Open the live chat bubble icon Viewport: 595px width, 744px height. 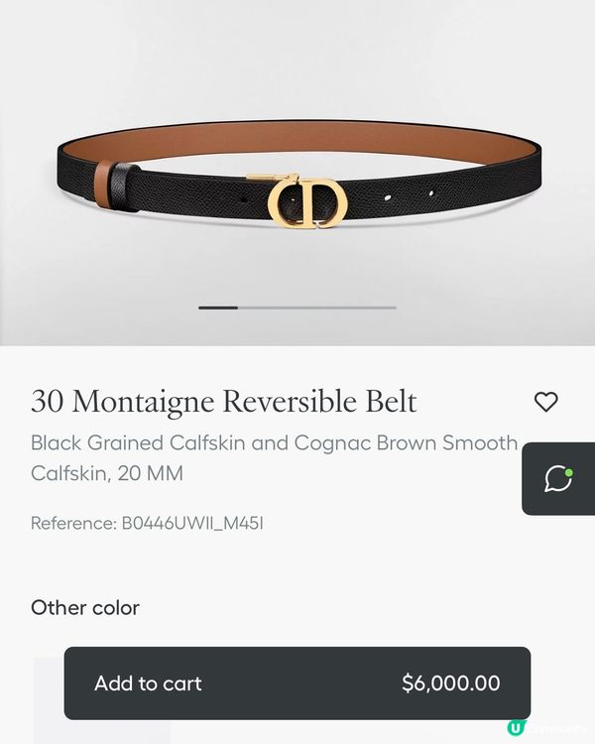coord(558,479)
